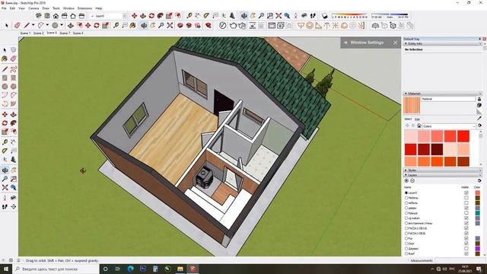Pick the darkest maroon color swatch

[437, 149]
